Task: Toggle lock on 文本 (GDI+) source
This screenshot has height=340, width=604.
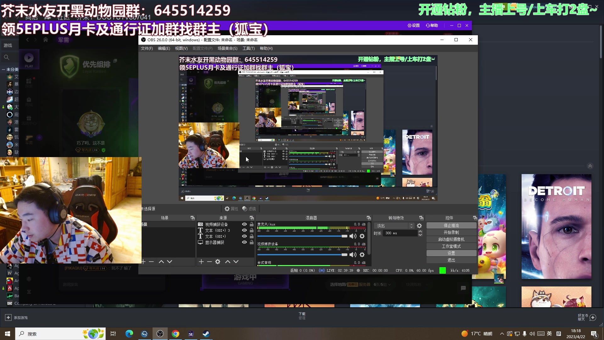Action: coord(251,236)
